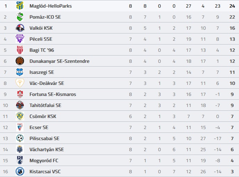Open the Kistarcsai VSC club crest

(x=20, y=171)
